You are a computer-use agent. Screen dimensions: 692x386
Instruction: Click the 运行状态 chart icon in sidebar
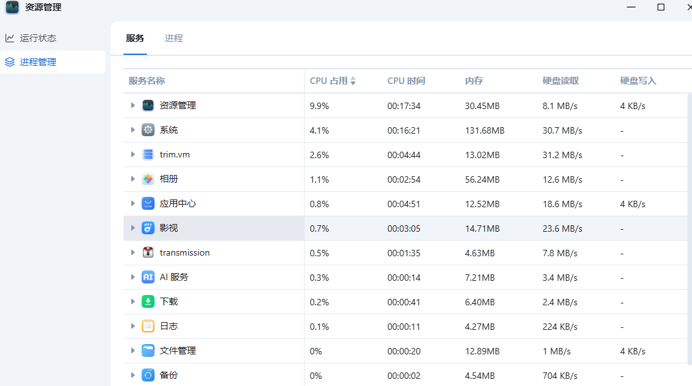point(10,38)
